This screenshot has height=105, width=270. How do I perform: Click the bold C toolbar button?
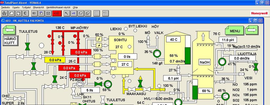click(x=25, y=13)
